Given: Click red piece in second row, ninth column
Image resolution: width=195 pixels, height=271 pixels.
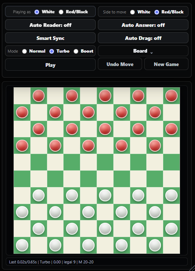Looking at the screenshot, I should (155, 112).
